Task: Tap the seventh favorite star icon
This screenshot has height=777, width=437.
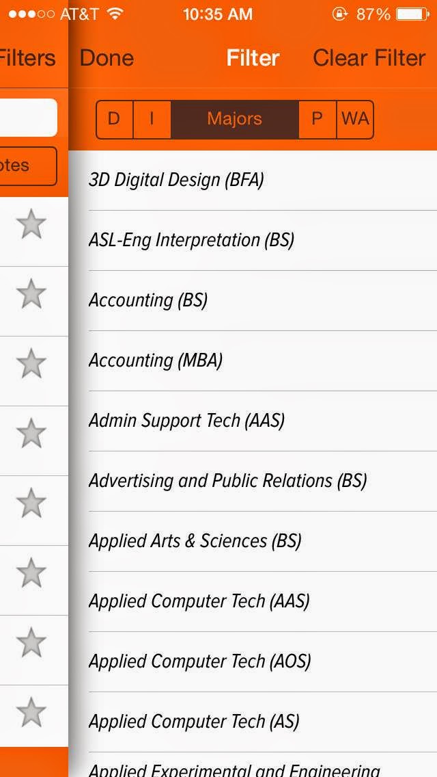Action: [31, 642]
